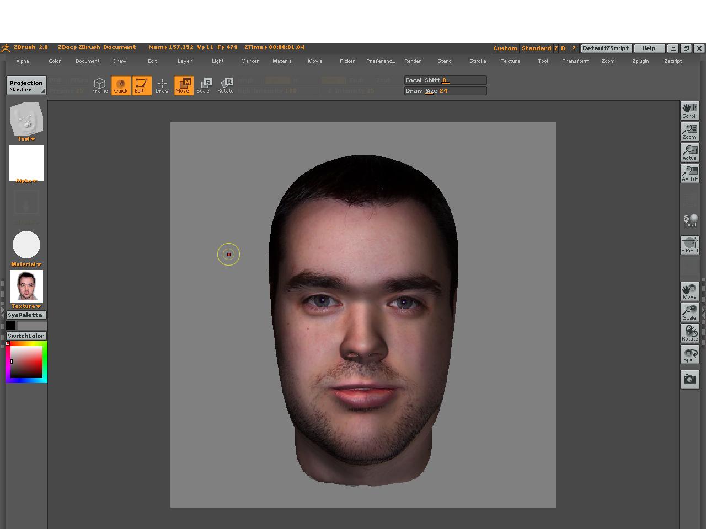Open the Zplugin menu

click(640, 61)
